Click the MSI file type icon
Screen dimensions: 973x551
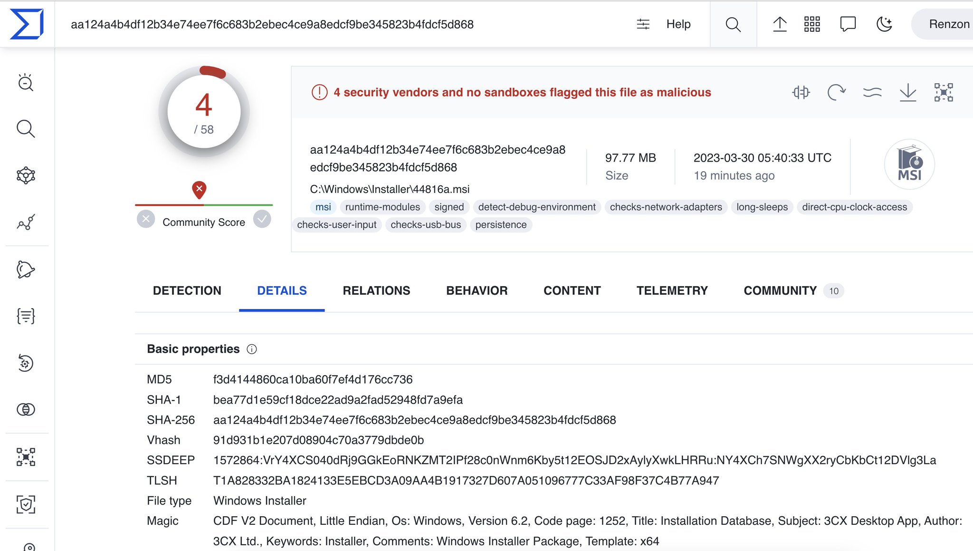(x=909, y=164)
